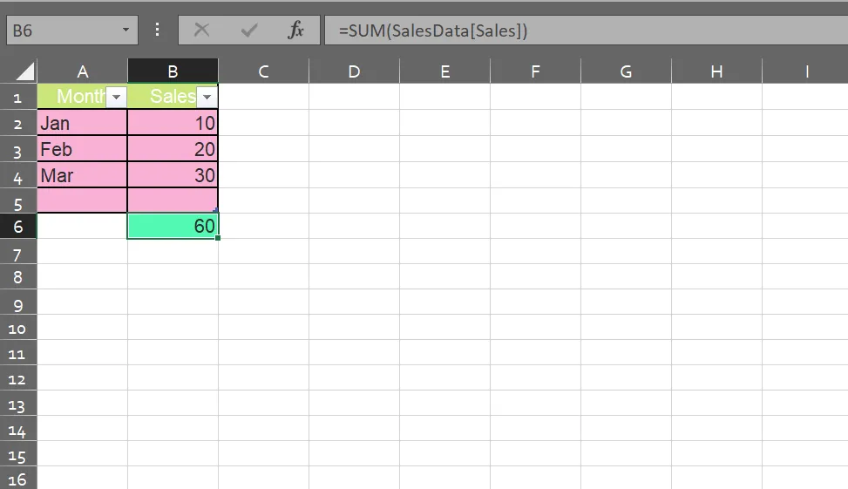The width and height of the screenshot is (848, 489).
Task: Select row 1 header
Action: (17, 97)
